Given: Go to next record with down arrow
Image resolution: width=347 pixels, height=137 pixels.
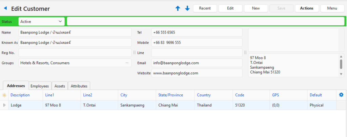Looking at the screenshot, I should click(187, 8).
